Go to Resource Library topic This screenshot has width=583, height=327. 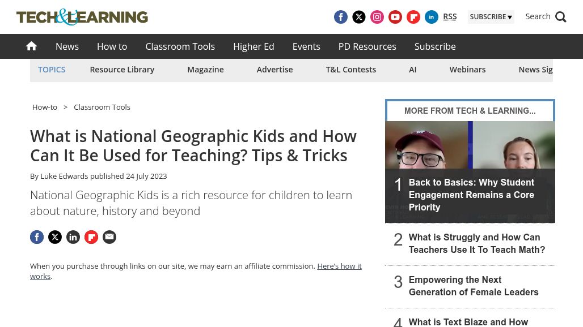tap(122, 70)
